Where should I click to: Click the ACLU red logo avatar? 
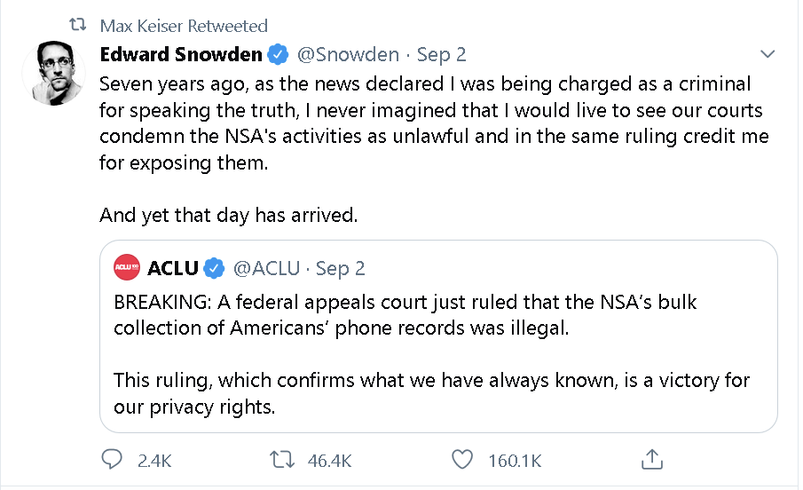[x=127, y=267]
